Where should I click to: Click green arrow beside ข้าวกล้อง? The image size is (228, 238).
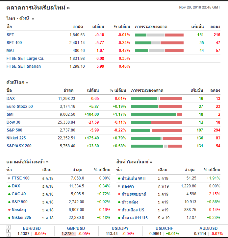tap(119, 202)
